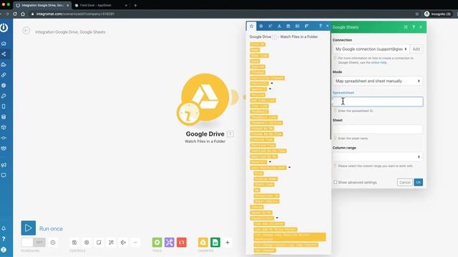This screenshot has width=458, height=257.
Task: Open notifications bell icon in sidebar
Action: (x=4, y=228)
